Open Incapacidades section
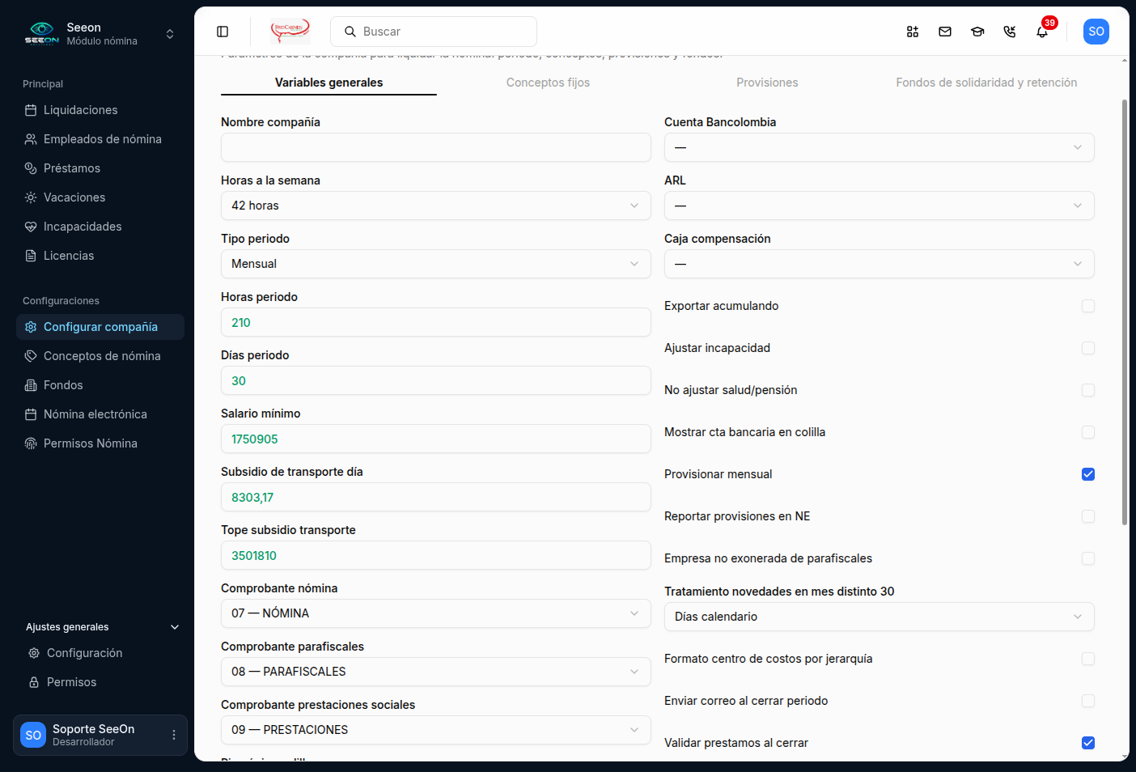The image size is (1136, 772). (100, 227)
